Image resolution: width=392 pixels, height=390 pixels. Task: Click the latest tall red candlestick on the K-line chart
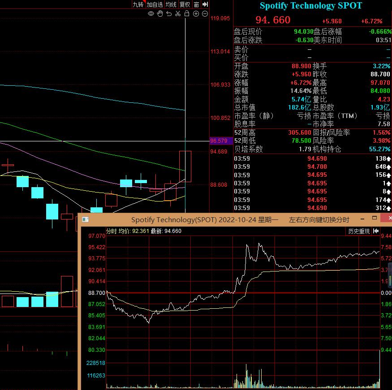tap(185, 167)
